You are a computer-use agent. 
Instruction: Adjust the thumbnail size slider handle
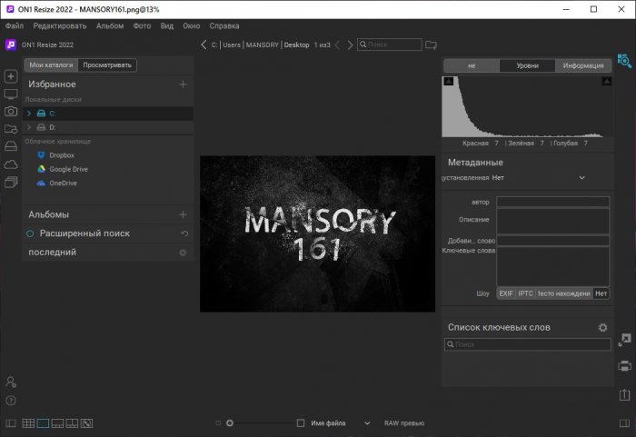(230, 423)
